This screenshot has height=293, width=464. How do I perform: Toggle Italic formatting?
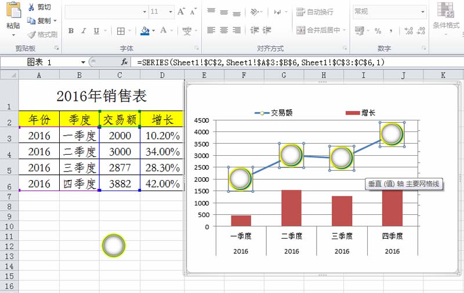(x=84, y=31)
